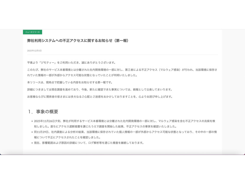Select the heading 1．事象の概要

(x=43, y=112)
